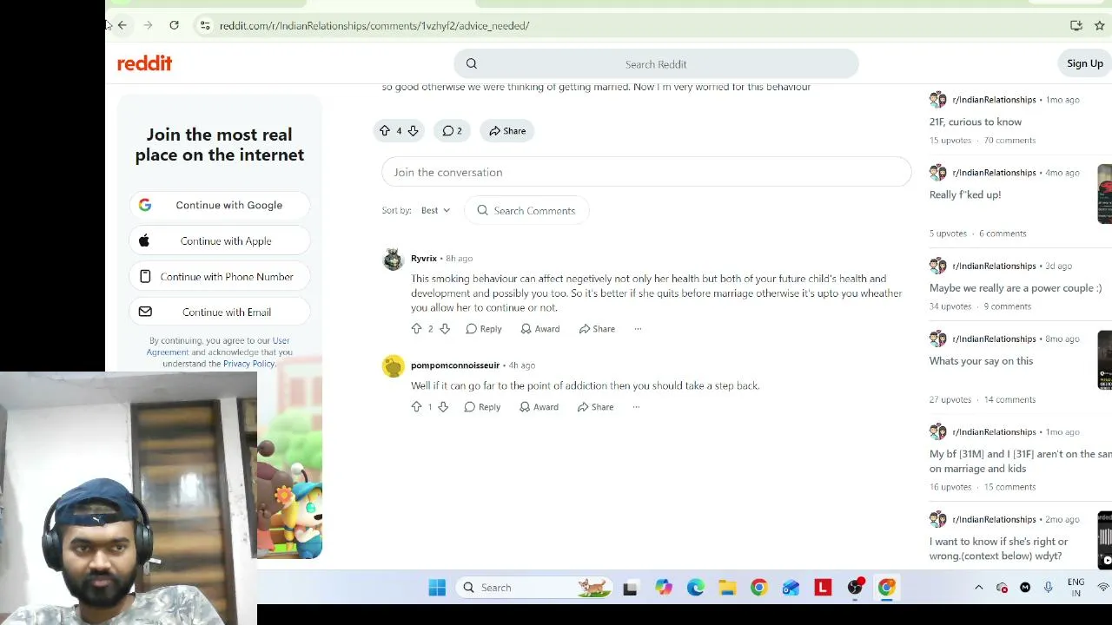Screen dimensions: 1112x625
Task: Open the Outlook app in taskbar
Action: [x=791, y=588]
